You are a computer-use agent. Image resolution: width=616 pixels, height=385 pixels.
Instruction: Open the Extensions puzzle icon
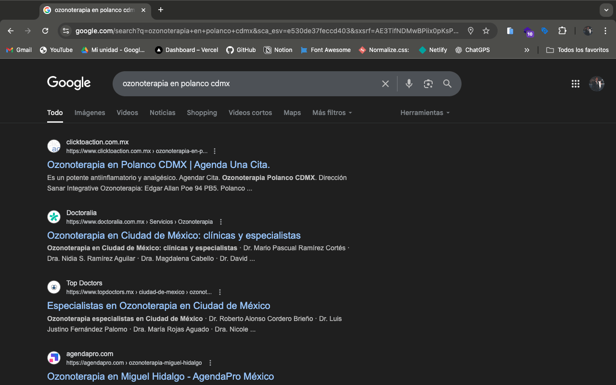(x=562, y=31)
